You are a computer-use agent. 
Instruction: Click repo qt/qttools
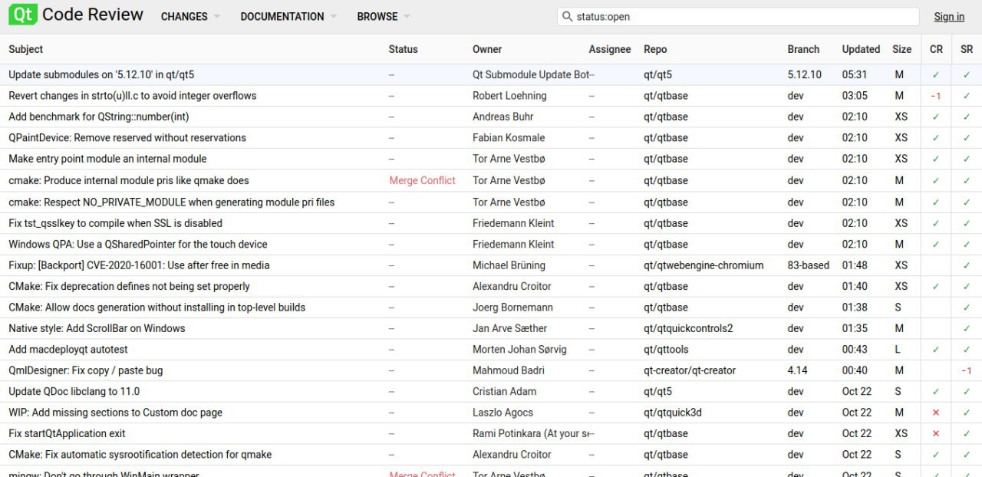(x=666, y=349)
